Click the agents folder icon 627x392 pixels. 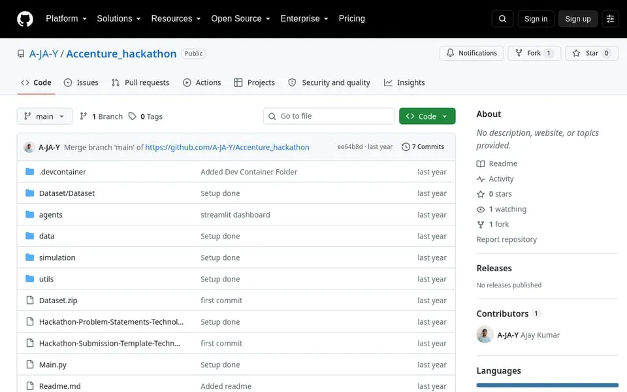[29, 214]
